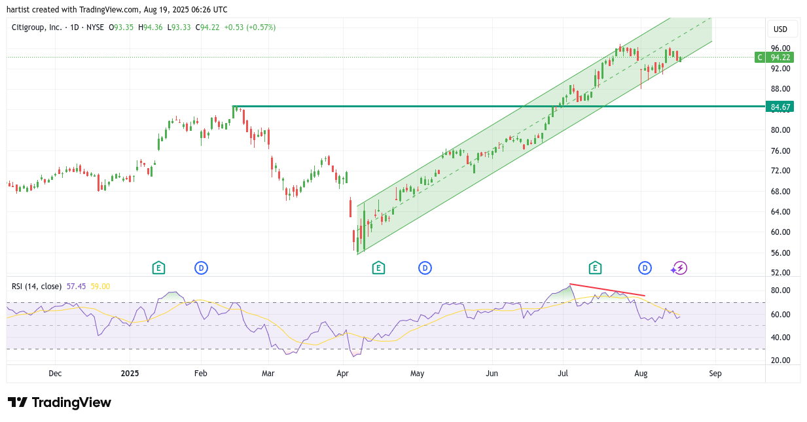This screenshot has height=422, width=807.
Task: Select the red trend line on RSI
Action: coord(607,290)
